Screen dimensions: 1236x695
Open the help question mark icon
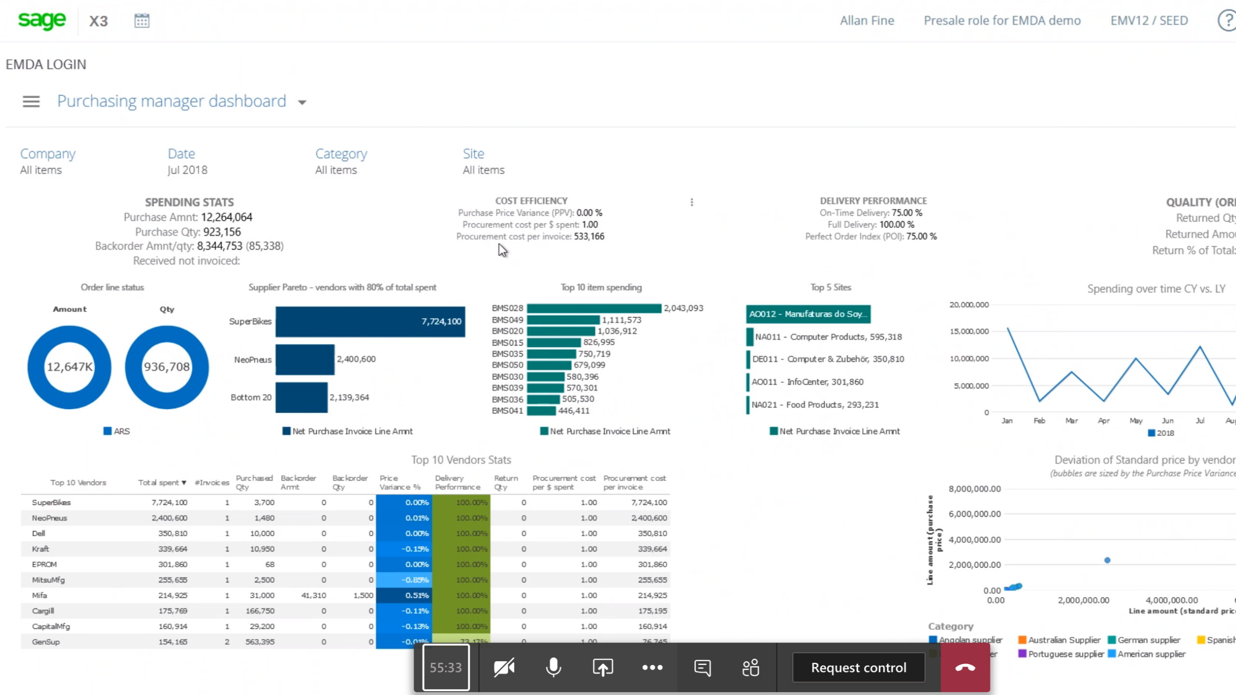tap(1227, 21)
